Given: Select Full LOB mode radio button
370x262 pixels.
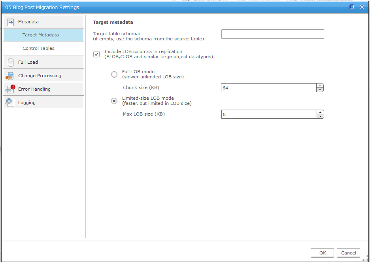Looking at the screenshot, I should pos(114,74).
